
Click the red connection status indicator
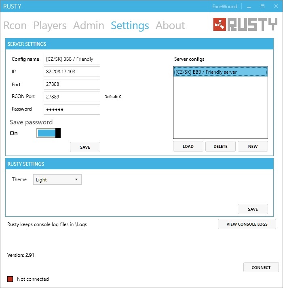[x=10, y=279]
